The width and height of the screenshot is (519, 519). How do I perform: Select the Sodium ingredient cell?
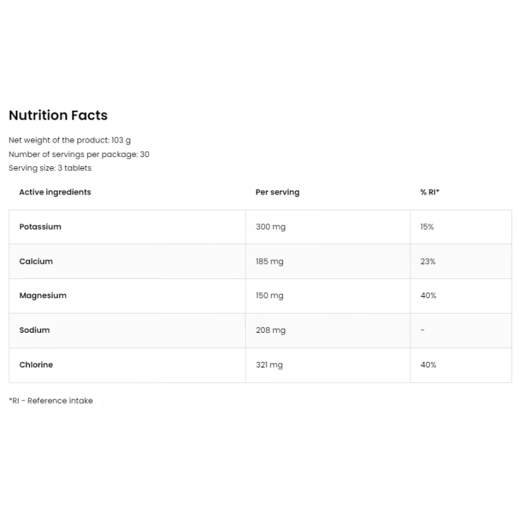tap(127, 330)
